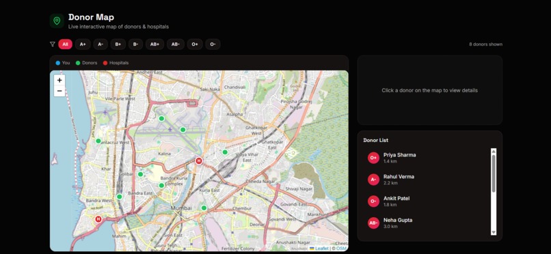Filter donors by AB+ blood type
The width and height of the screenshot is (551, 254).
click(x=155, y=44)
